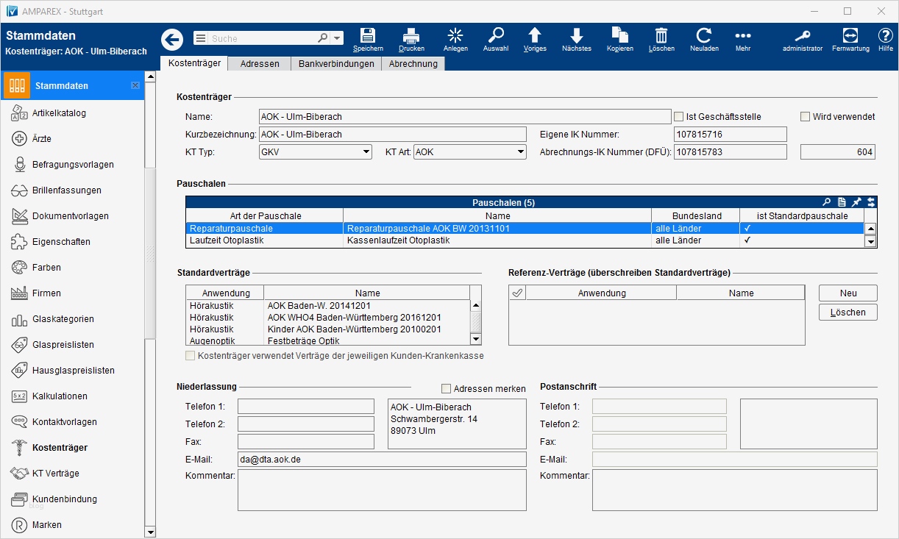This screenshot has width=899, height=539.
Task: Reload data with Neuladen icon
Action: pyautogui.click(x=704, y=36)
